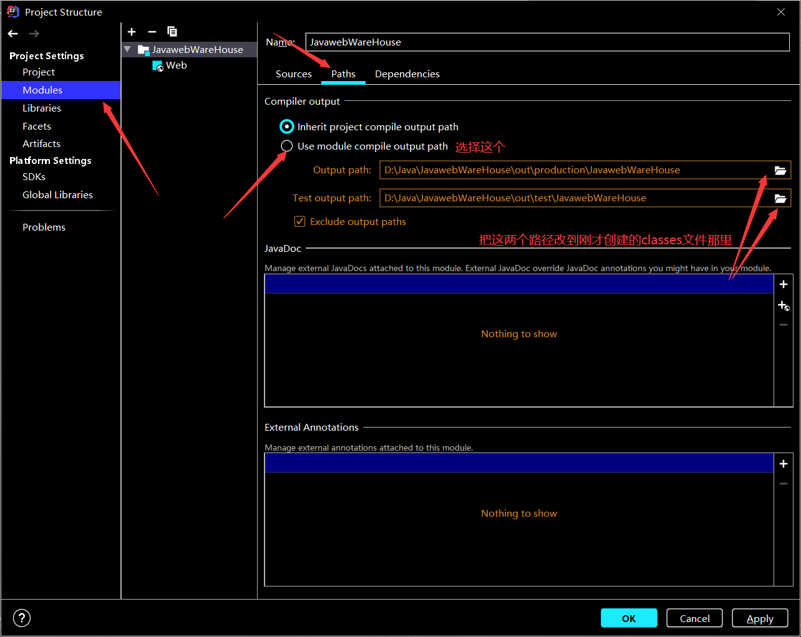Open Libraries under Project Settings

pyautogui.click(x=42, y=108)
